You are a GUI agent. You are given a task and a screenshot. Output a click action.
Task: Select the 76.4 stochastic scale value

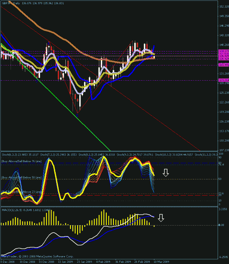(x=221, y=165)
